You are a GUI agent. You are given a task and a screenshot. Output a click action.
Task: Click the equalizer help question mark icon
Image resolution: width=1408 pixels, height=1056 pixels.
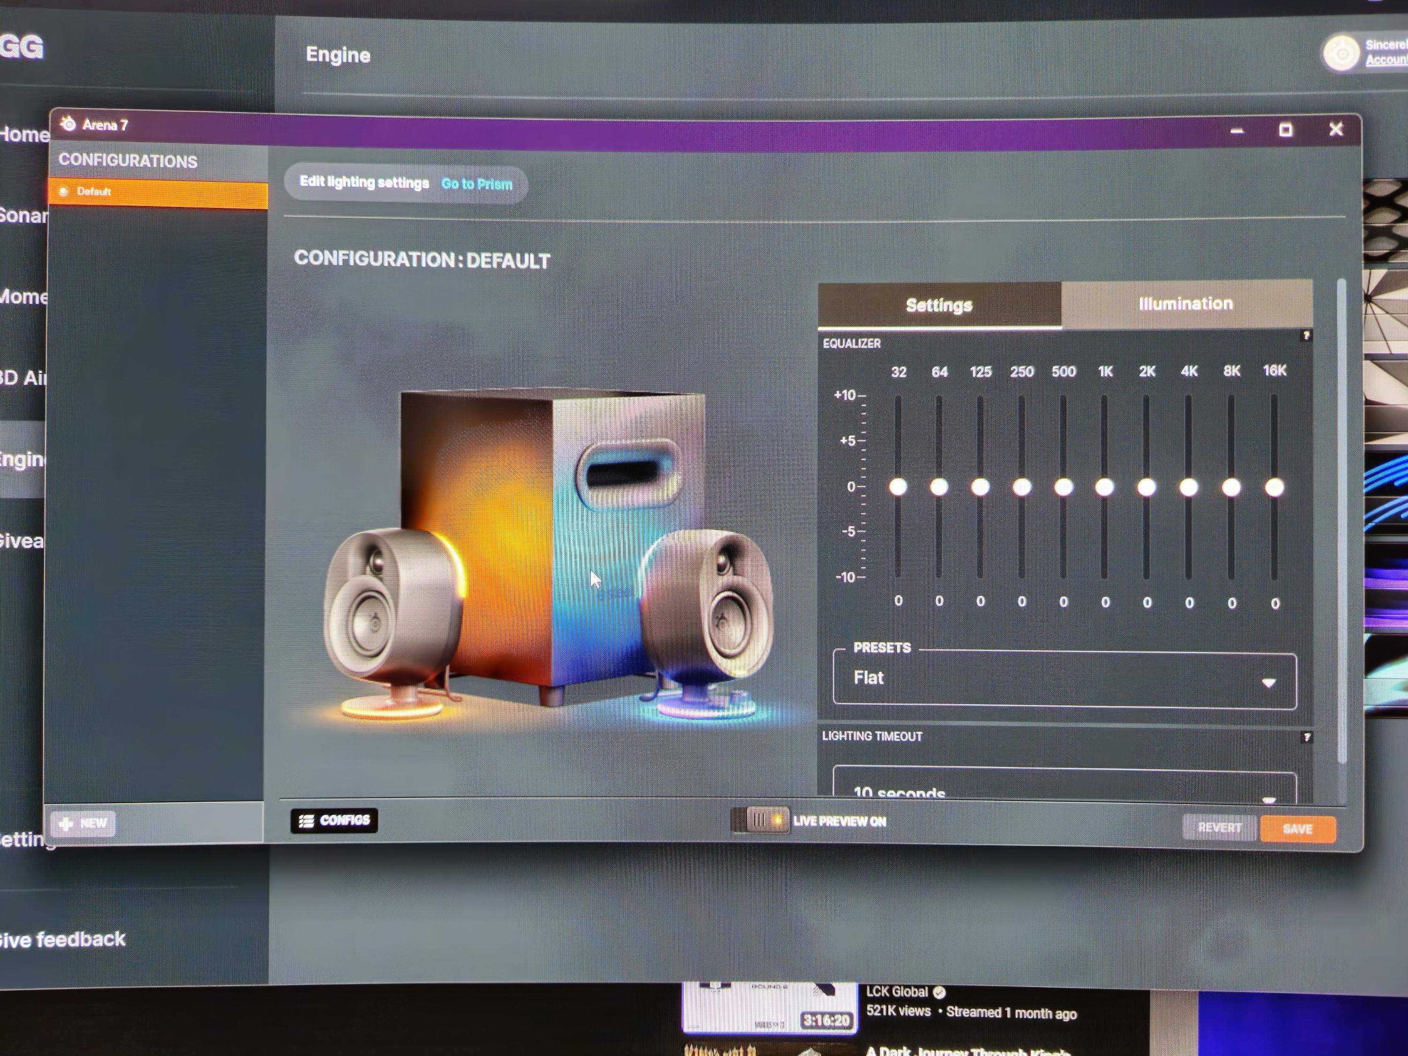pyautogui.click(x=1306, y=336)
